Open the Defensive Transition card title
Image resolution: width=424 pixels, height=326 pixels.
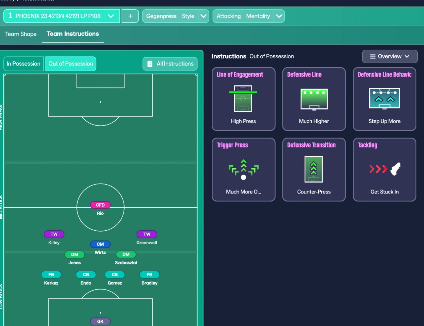click(x=311, y=145)
